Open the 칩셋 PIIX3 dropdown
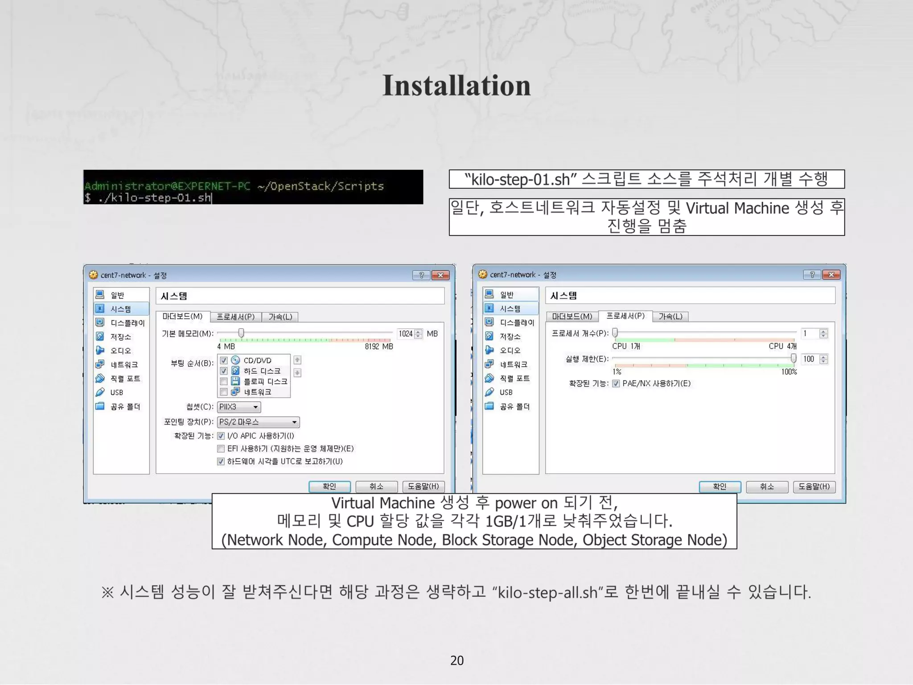Image resolution: width=913 pixels, height=685 pixels. pos(239,407)
